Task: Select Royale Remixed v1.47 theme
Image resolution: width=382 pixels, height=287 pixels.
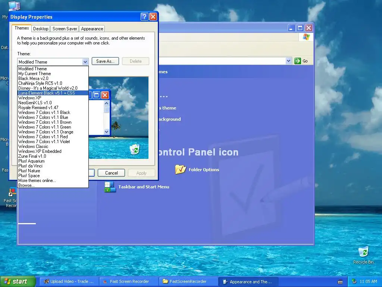Action: [53, 108]
